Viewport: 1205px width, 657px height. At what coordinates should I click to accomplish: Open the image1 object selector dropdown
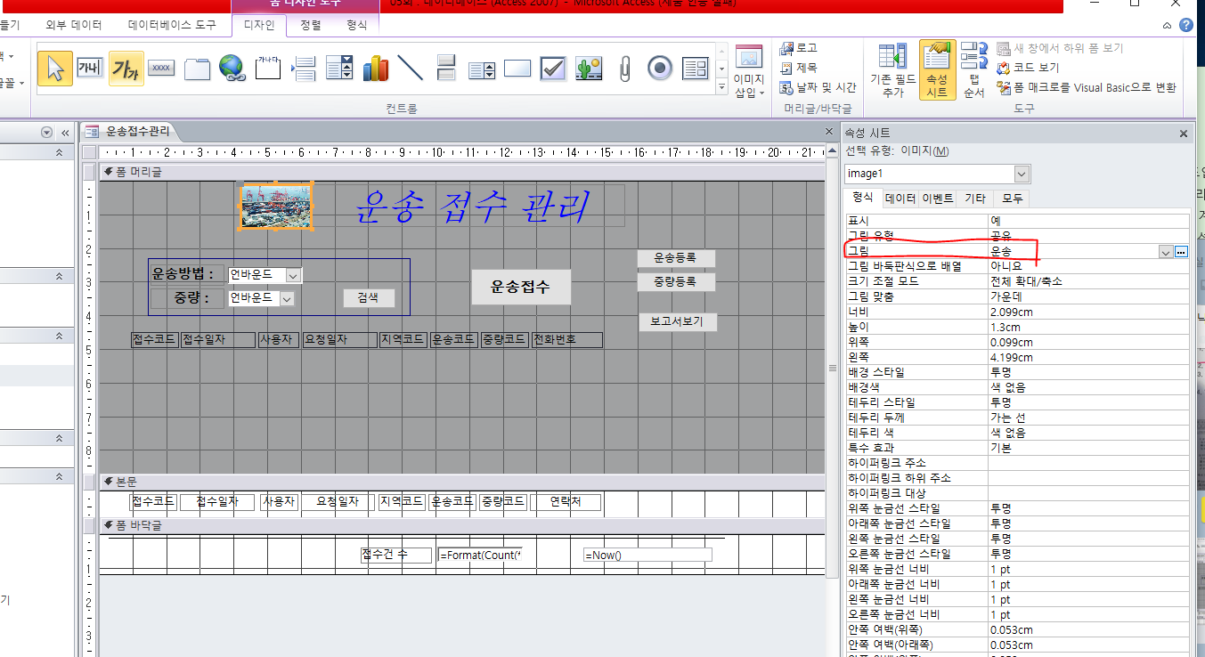[1022, 174]
